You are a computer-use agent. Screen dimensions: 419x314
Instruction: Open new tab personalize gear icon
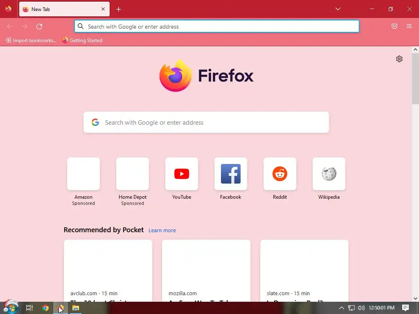click(x=399, y=59)
